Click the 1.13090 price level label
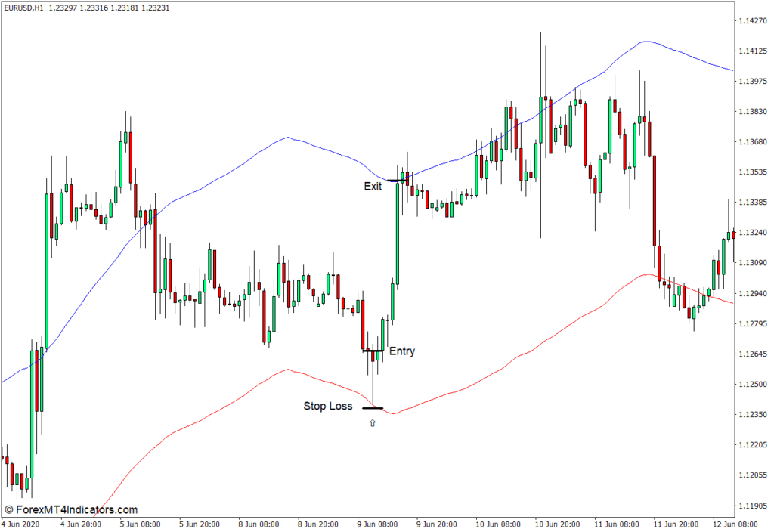 click(x=754, y=263)
